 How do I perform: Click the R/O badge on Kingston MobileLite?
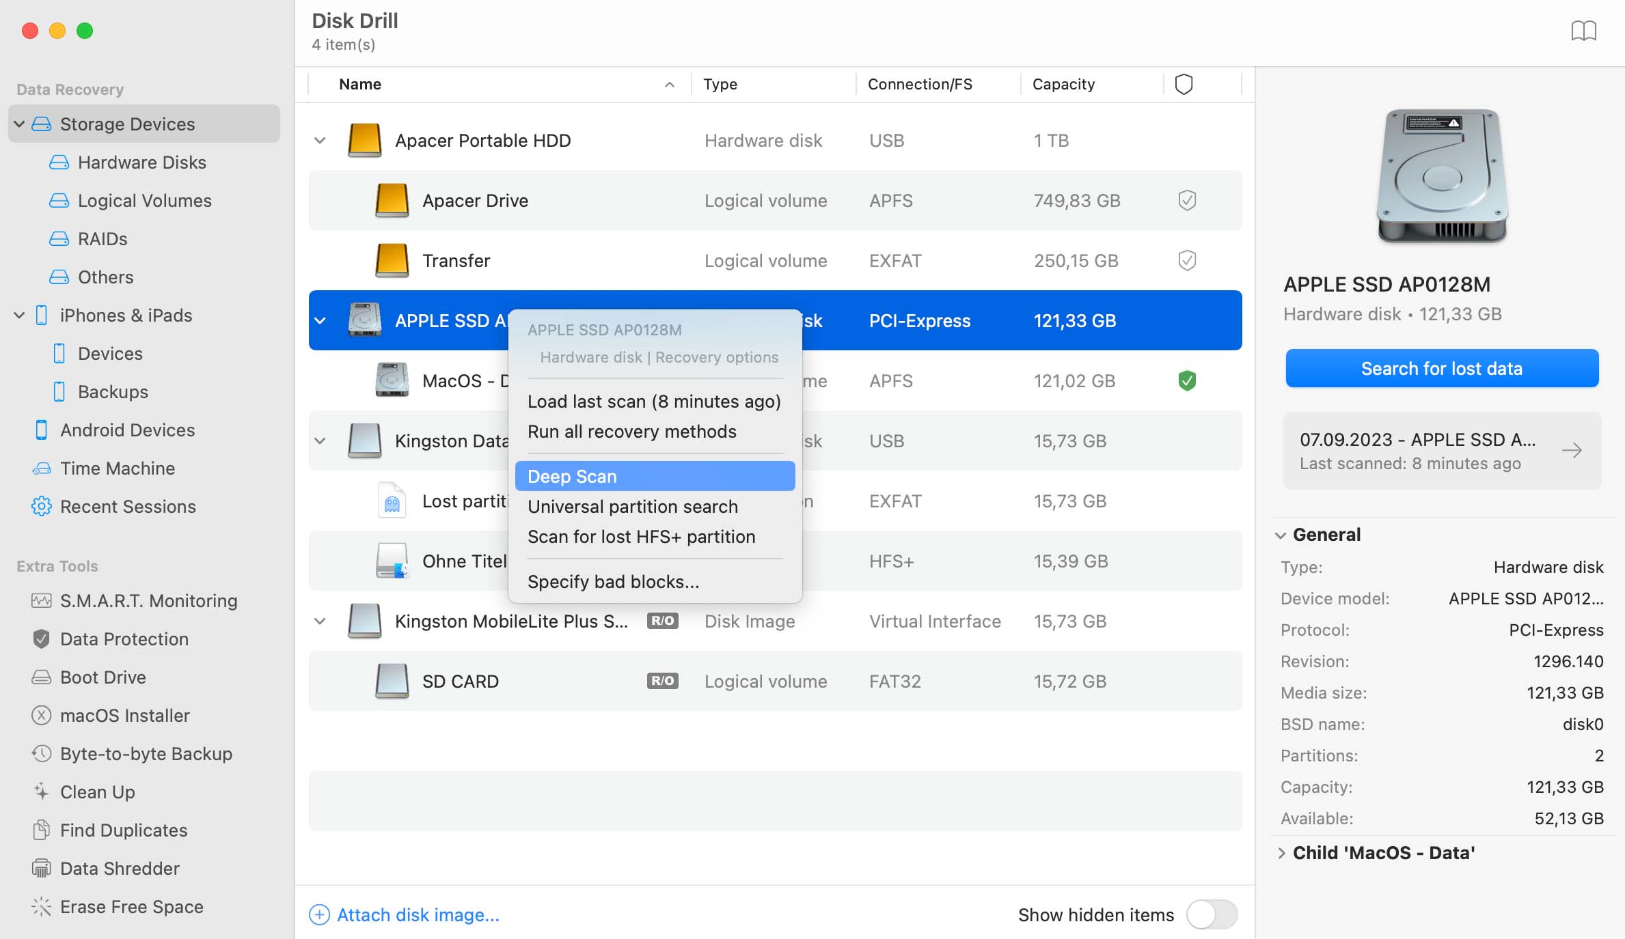tap(662, 621)
